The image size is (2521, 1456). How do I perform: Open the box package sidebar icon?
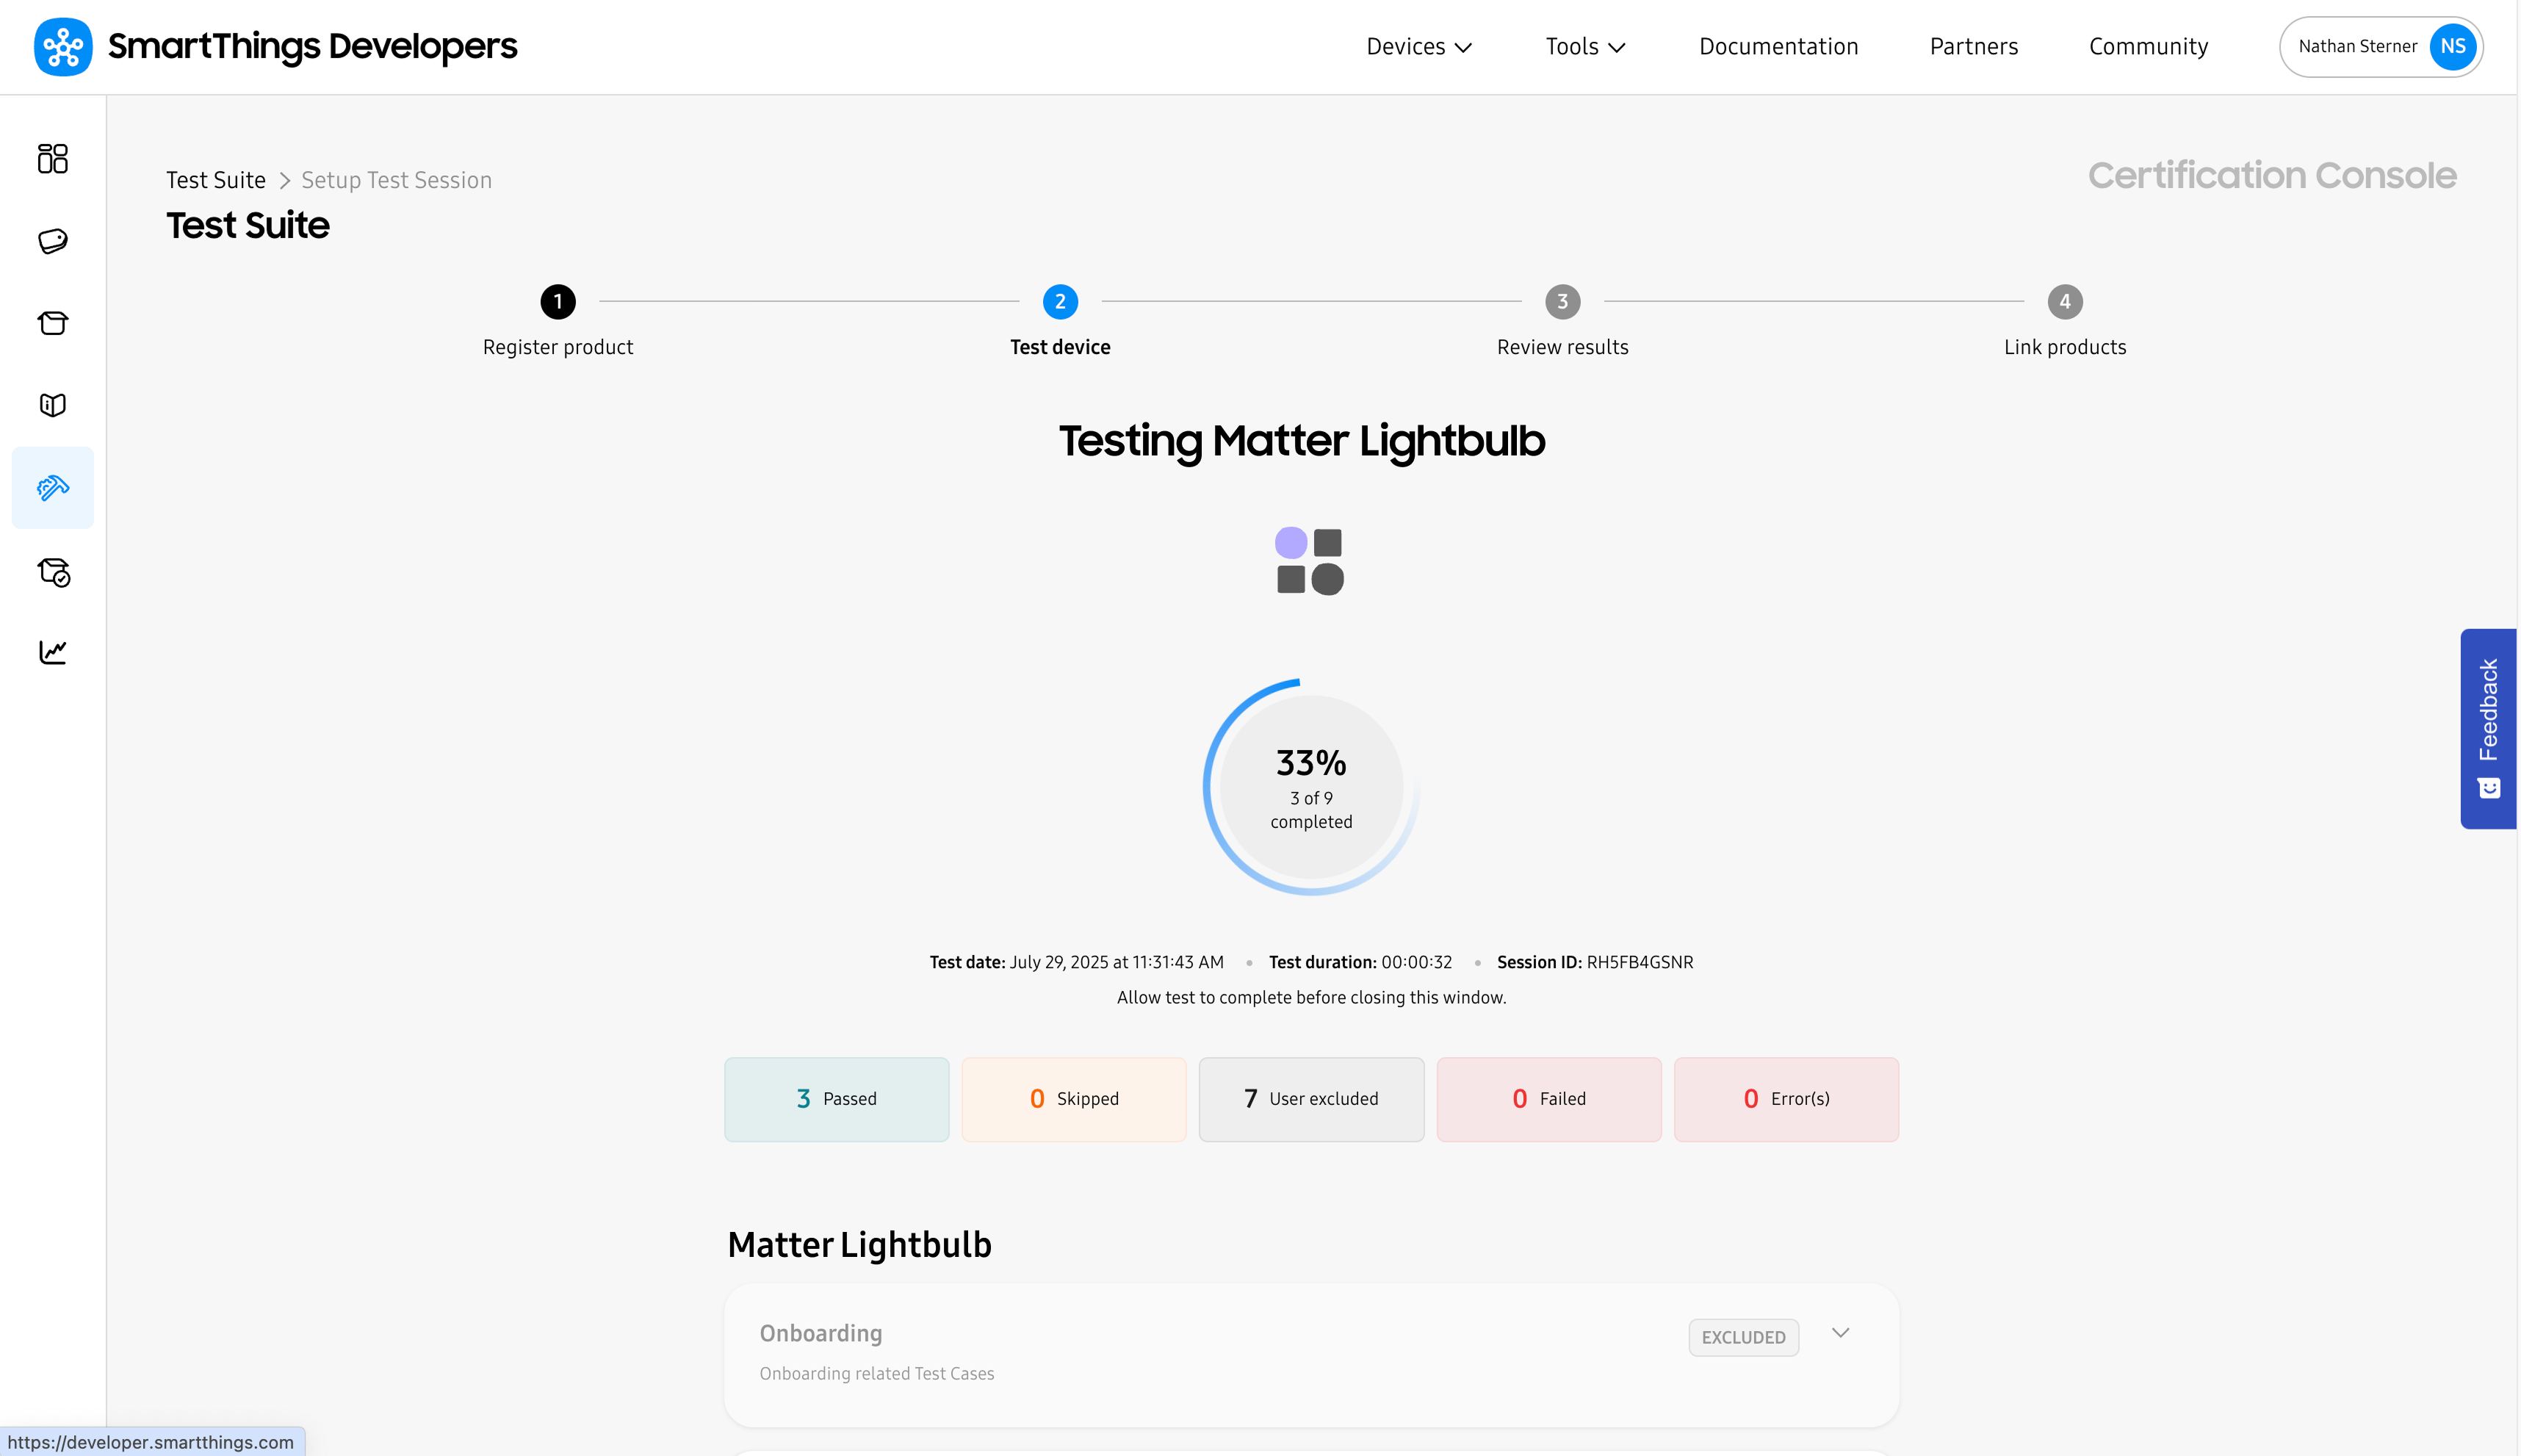pos(53,323)
